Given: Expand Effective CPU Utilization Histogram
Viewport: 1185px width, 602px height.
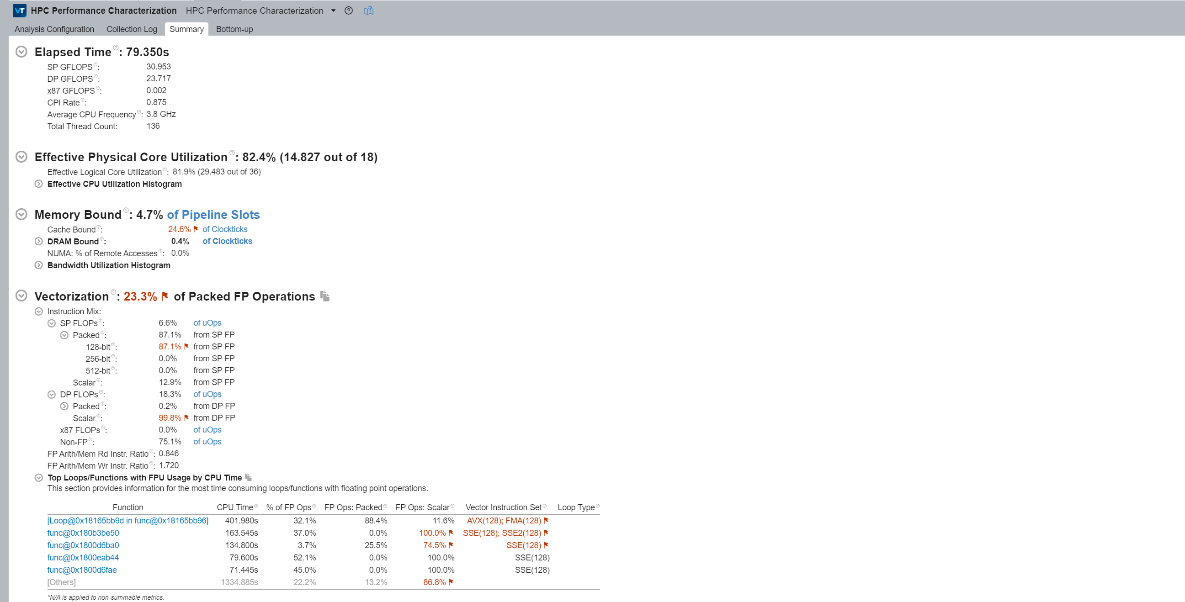Looking at the screenshot, I should (x=39, y=184).
